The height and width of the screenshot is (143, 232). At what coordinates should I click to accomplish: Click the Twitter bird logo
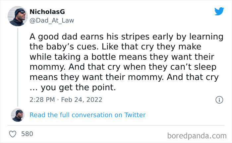point(219,11)
